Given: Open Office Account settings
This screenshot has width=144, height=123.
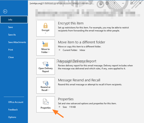Looking at the screenshot, I should coord(16,102).
